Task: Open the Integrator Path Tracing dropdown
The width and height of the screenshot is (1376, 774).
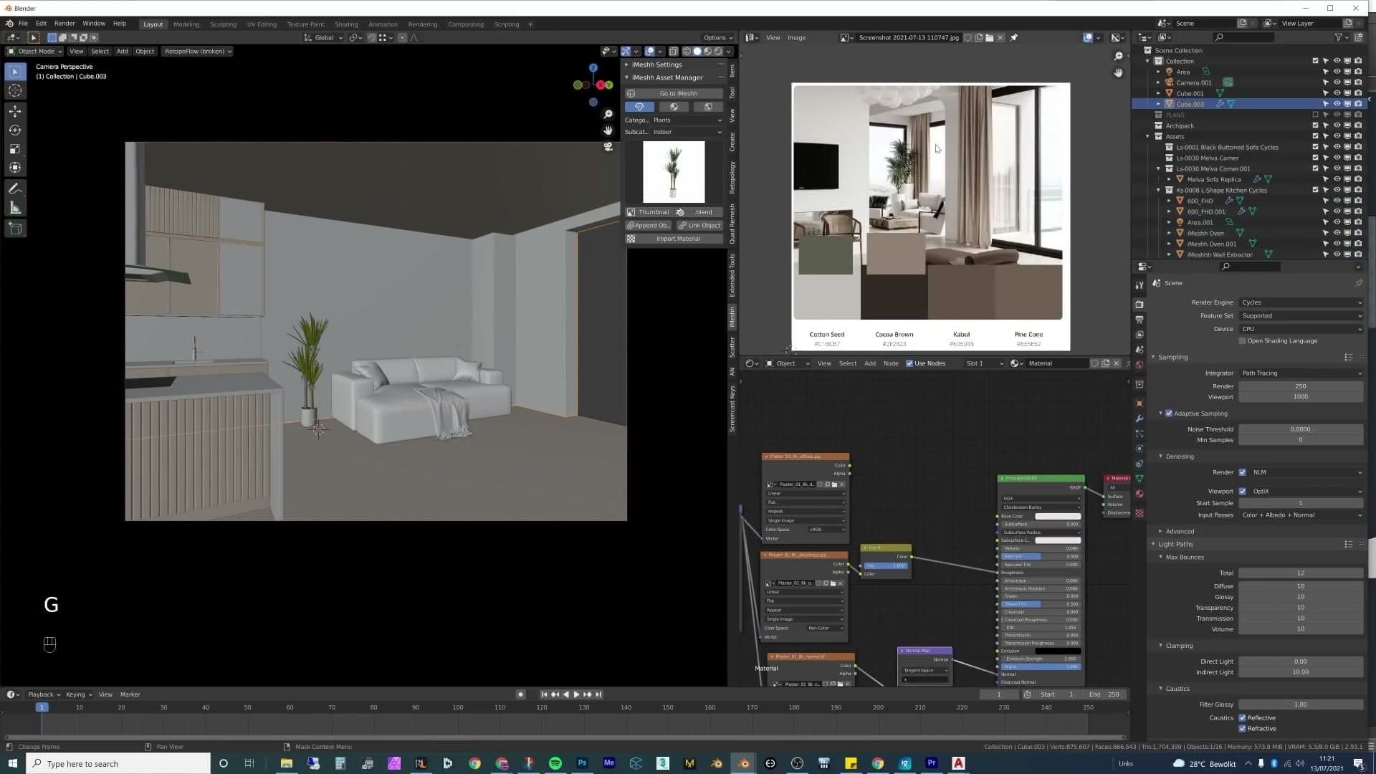Action: pyautogui.click(x=1301, y=373)
